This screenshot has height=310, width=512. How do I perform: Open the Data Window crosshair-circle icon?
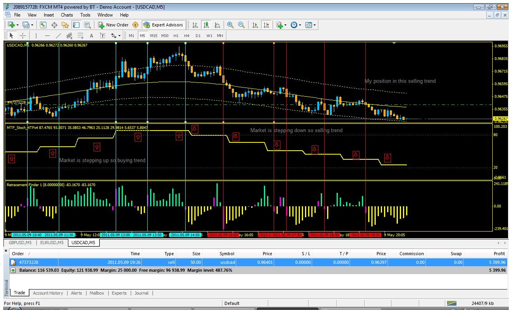54,25
